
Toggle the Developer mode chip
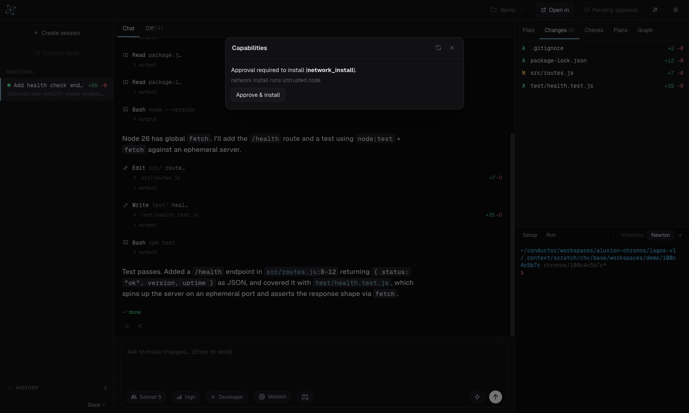coord(227,397)
